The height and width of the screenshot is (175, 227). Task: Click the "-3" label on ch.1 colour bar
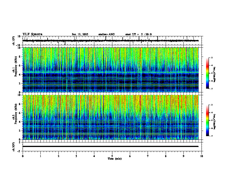tap(212, 57)
